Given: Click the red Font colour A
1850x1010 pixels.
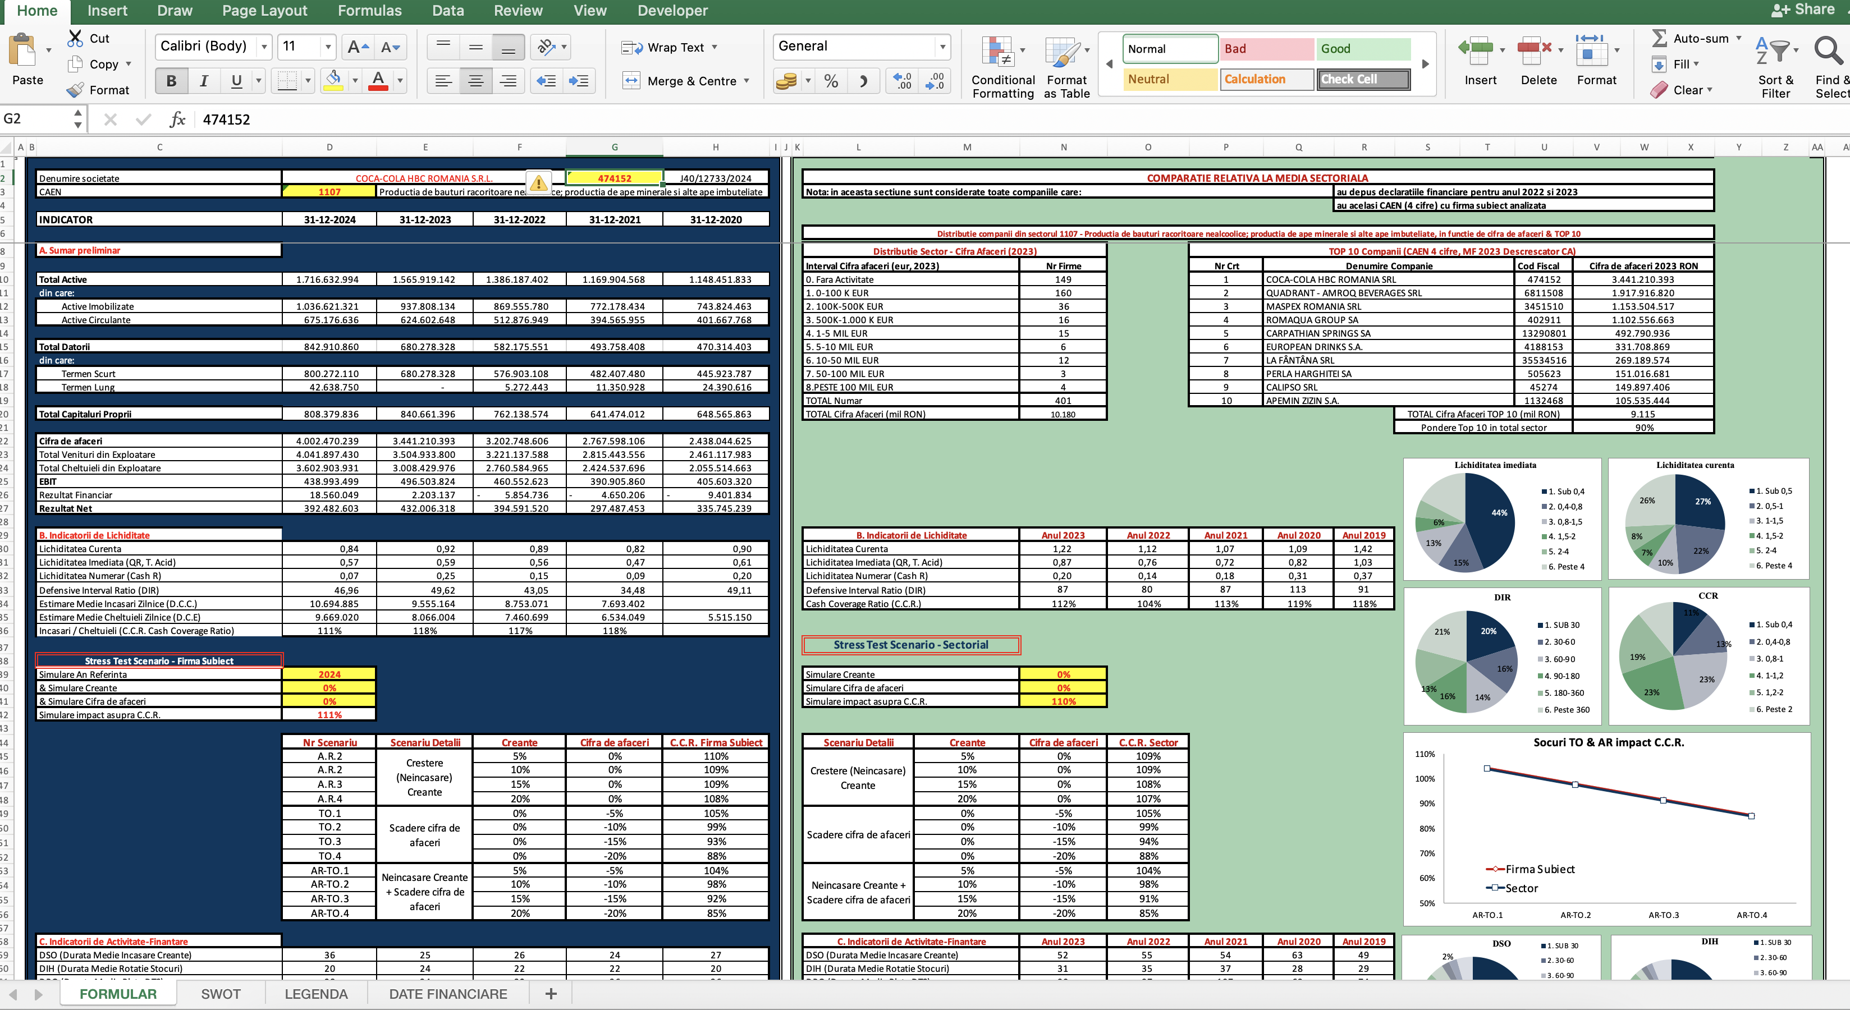Looking at the screenshot, I should pyautogui.click(x=378, y=80).
